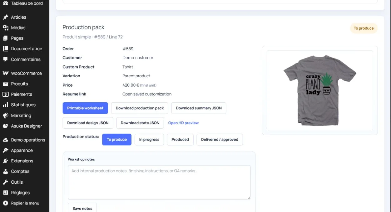Click Download summary JSON button
Viewport: 391px width, 212px height.
pyautogui.click(x=199, y=108)
